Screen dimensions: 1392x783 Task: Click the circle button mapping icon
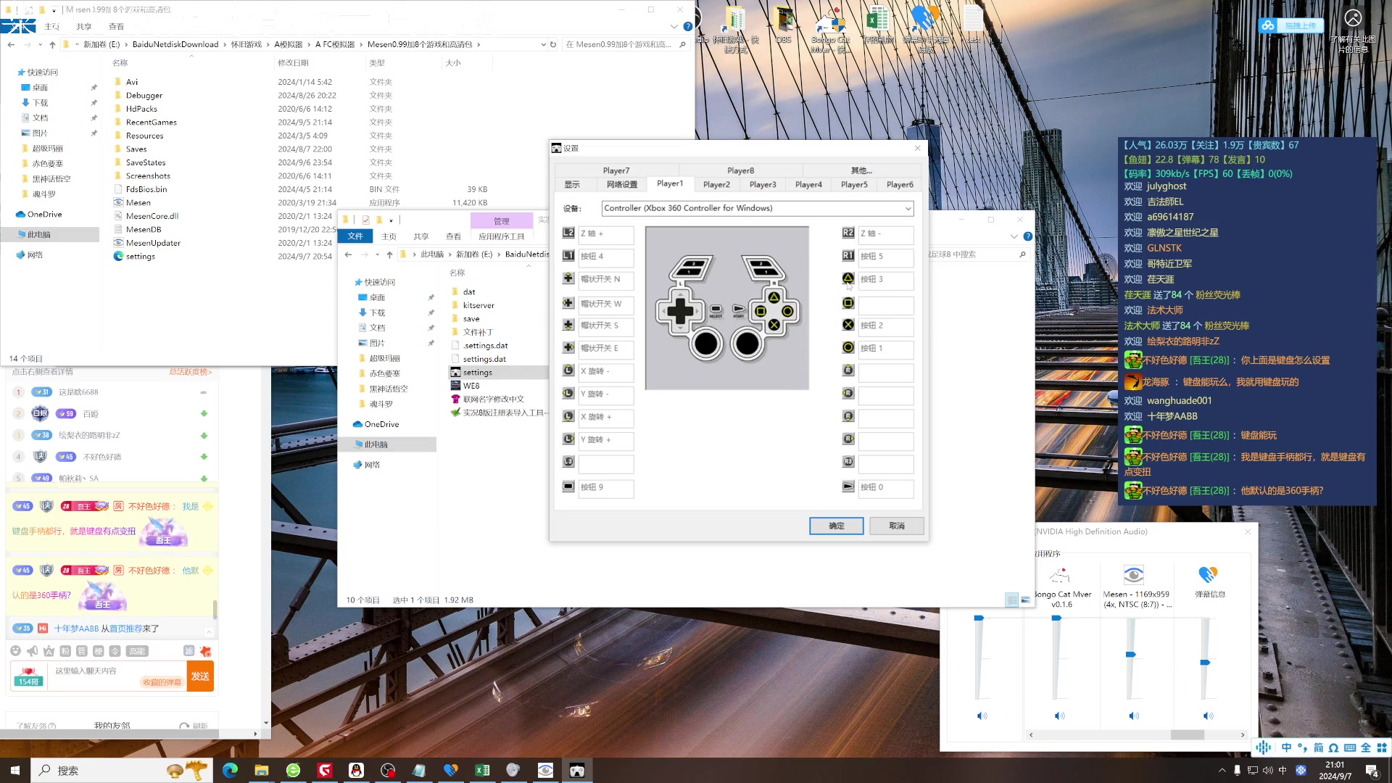coord(848,347)
